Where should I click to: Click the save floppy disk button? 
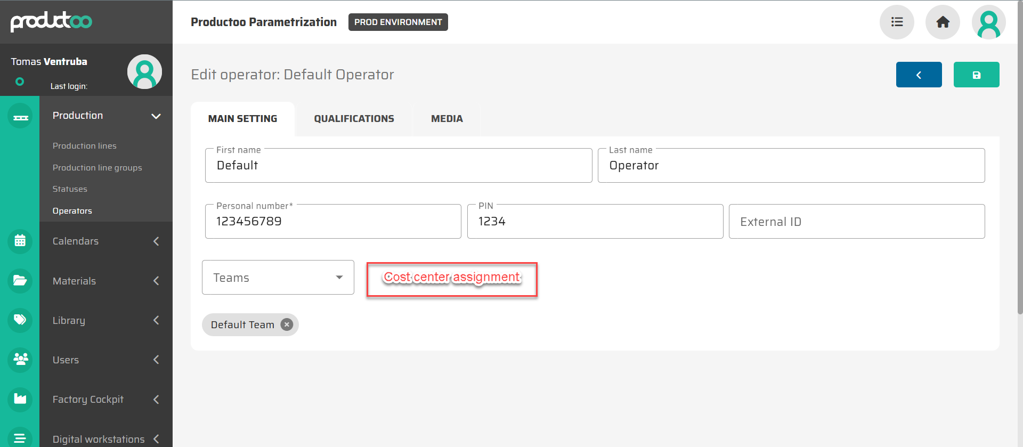(x=976, y=75)
